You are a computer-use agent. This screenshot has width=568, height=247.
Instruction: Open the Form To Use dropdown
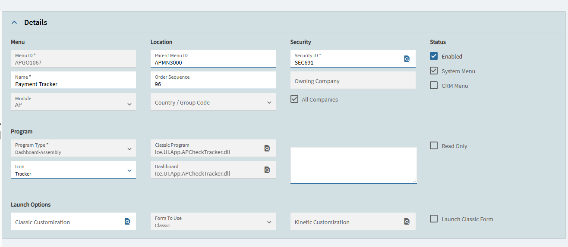coord(213,221)
